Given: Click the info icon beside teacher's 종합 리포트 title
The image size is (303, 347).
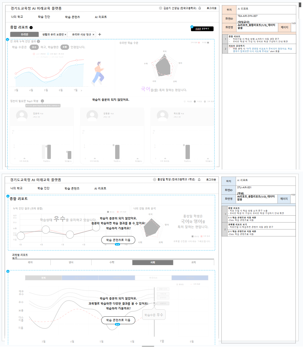Looking at the screenshot, I should 31,28.
